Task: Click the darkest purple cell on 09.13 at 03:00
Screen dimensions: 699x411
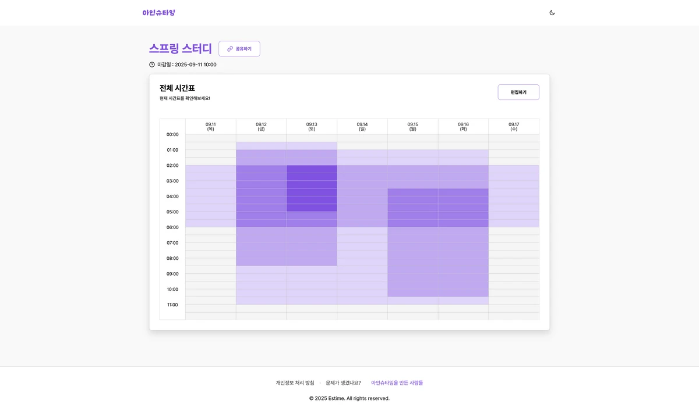Action: coord(312,184)
